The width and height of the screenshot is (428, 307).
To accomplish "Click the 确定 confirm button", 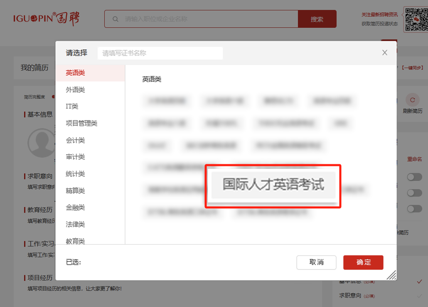I will tap(363, 263).
